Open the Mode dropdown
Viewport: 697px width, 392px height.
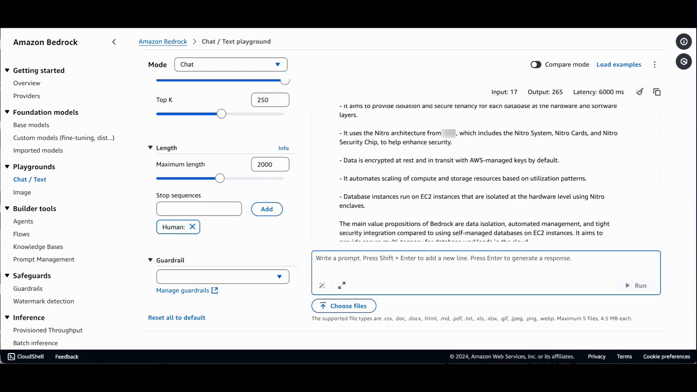coord(231,65)
